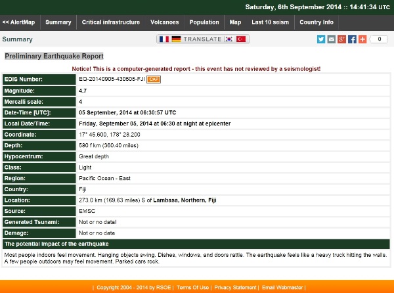This screenshot has height=293, width=394.
Task: Click location text 'Lambasa, Northern, Fiji'
Action: pos(185,200)
